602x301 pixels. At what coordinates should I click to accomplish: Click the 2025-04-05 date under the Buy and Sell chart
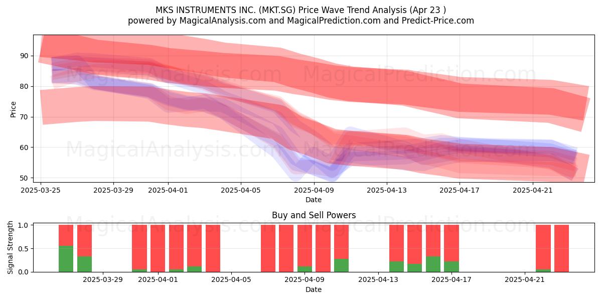(231, 280)
